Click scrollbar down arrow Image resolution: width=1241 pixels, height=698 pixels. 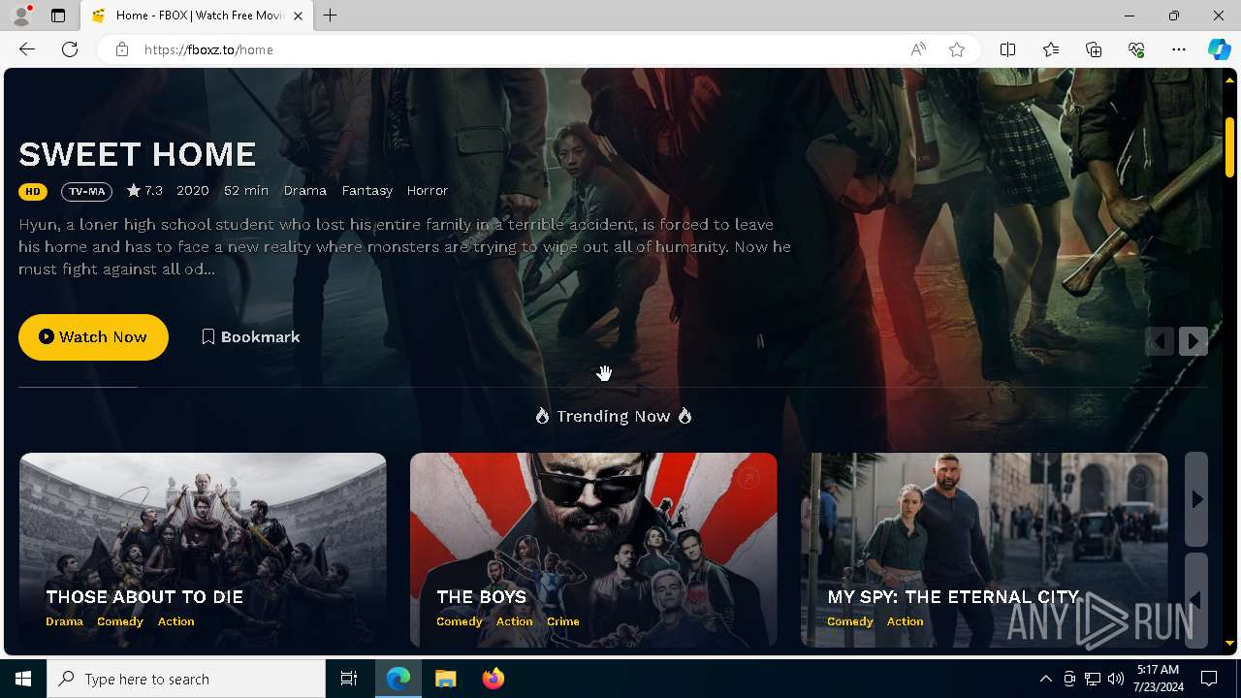[x=1229, y=643]
